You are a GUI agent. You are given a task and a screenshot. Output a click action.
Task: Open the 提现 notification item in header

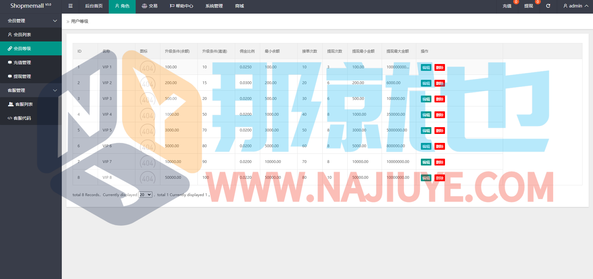pos(528,6)
